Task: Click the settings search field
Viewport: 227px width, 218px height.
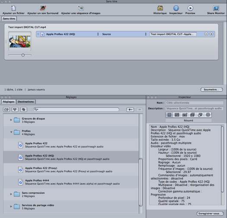Action: [x=76, y=109]
